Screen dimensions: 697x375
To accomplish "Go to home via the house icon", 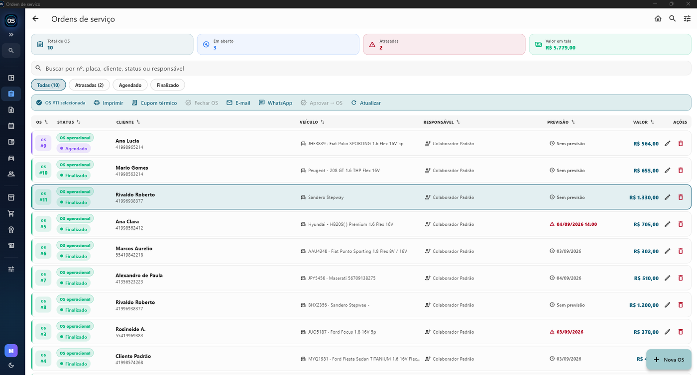I will click(x=658, y=19).
